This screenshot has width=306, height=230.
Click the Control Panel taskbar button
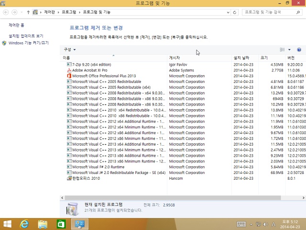(80, 224)
